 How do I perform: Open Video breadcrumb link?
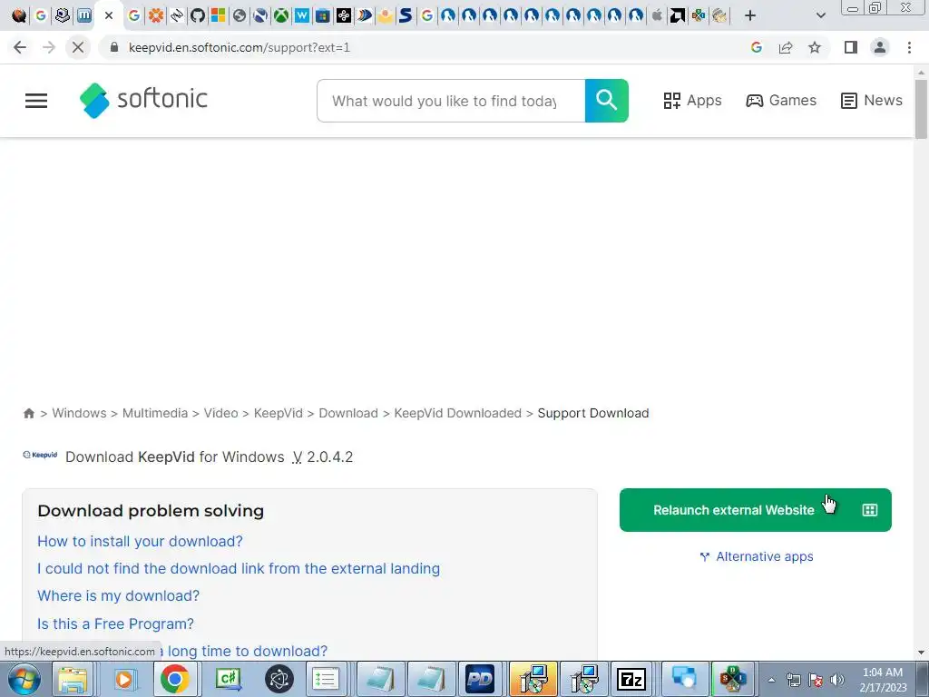tap(221, 413)
